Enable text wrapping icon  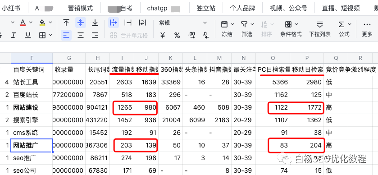pyautogui.click(x=142, y=23)
